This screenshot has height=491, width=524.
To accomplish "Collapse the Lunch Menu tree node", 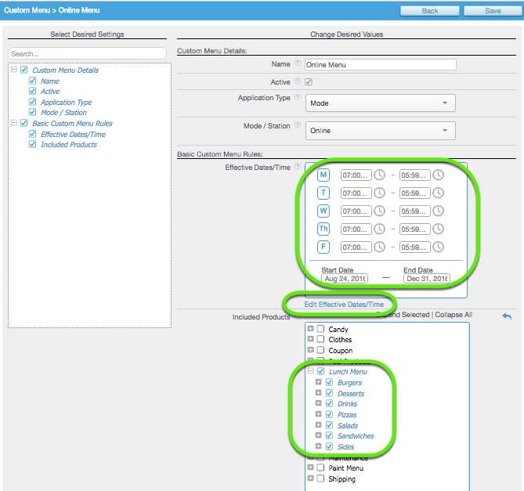I will [x=311, y=372].
